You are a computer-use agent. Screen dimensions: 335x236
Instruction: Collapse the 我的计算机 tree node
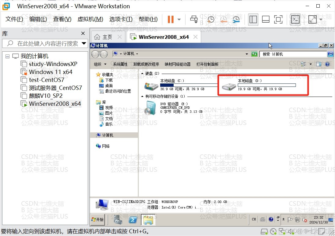pos(7,57)
